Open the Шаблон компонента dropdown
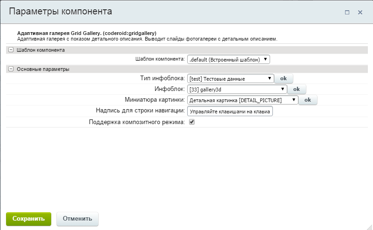Viewport: 373px width, 230px height. click(228, 59)
